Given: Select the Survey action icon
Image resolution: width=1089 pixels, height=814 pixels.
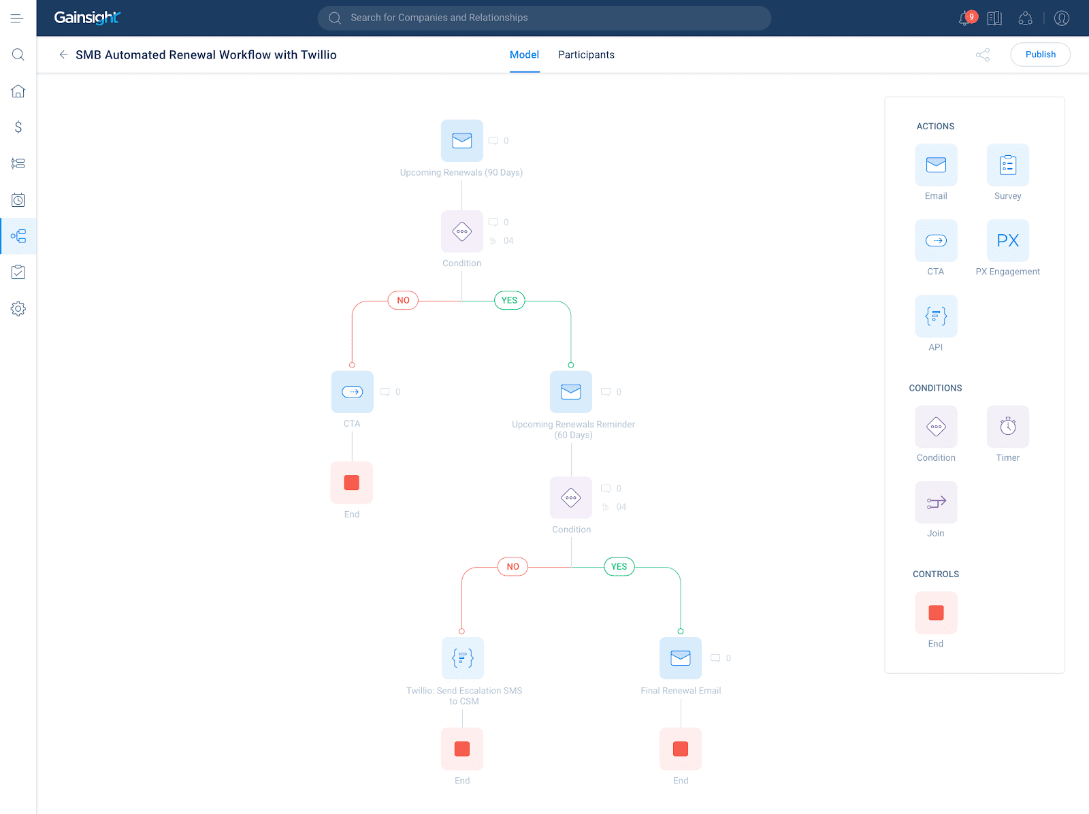Looking at the screenshot, I should (1007, 165).
